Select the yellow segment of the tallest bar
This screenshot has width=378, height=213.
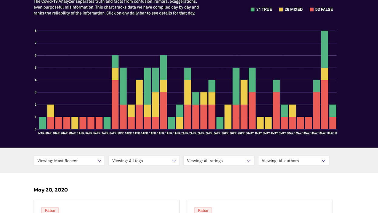(x=325, y=74)
